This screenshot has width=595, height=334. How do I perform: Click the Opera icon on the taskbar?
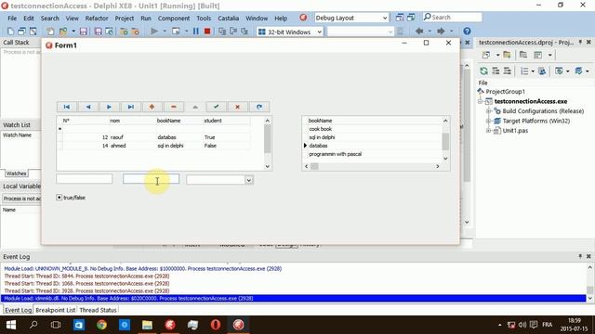click(x=216, y=325)
